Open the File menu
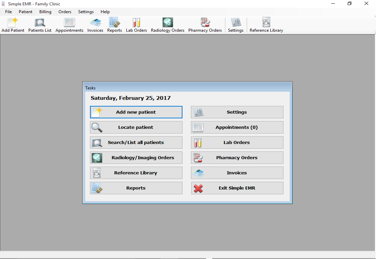 pyautogui.click(x=8, y=11)
